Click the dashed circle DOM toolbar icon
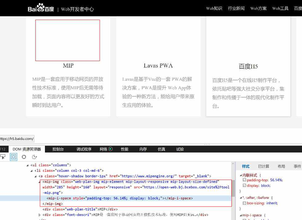 click(x=24, y=156)
